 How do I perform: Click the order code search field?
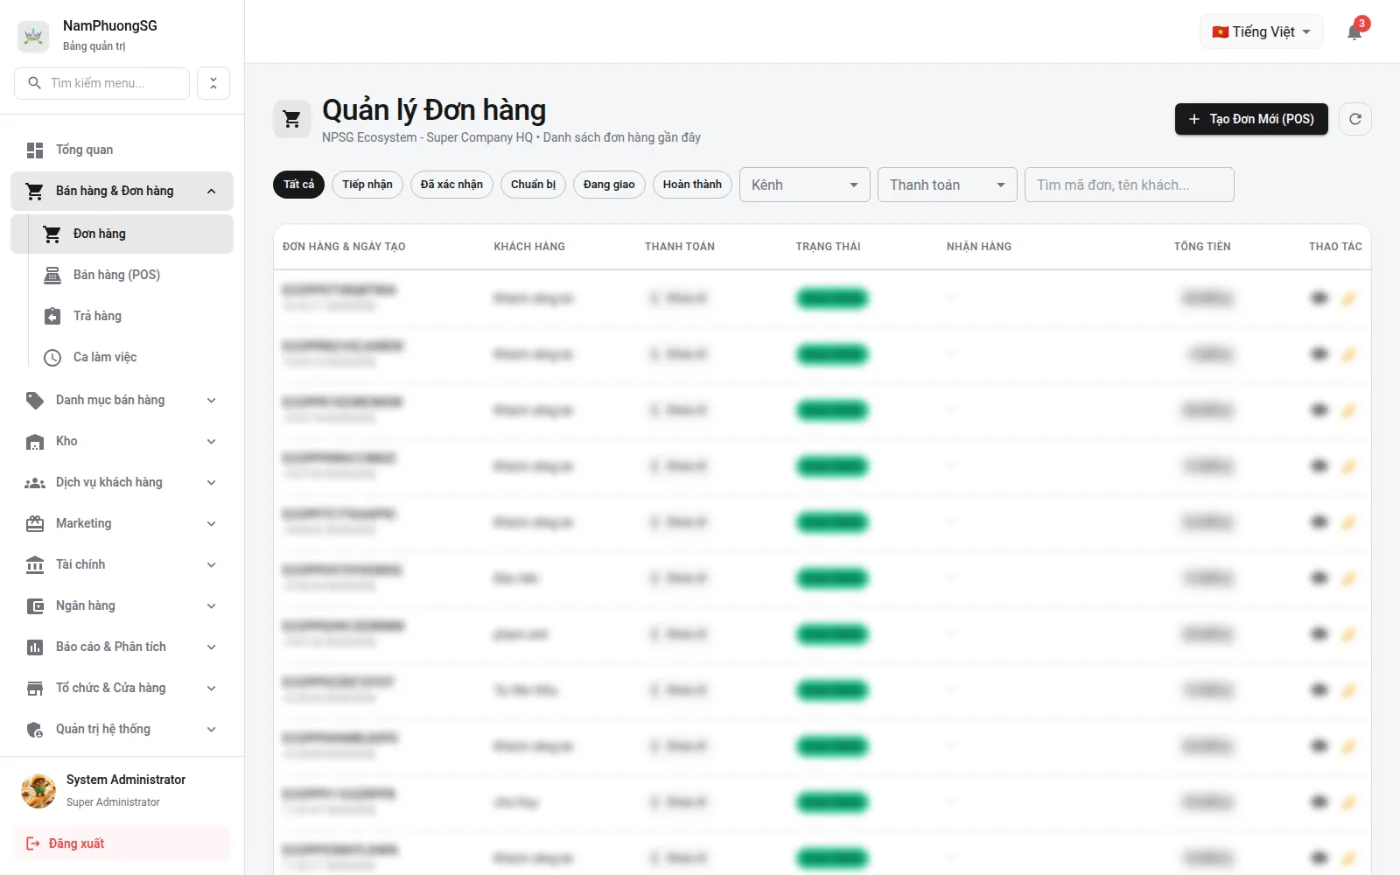1129,185
